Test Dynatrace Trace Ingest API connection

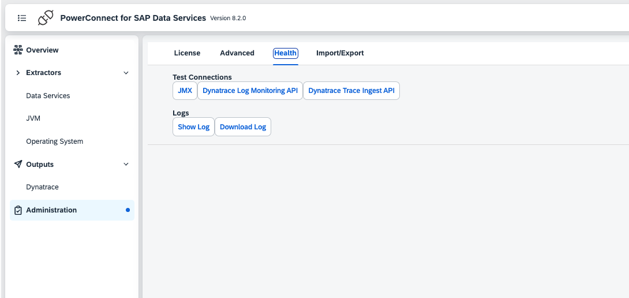click(x=351, y=91)
